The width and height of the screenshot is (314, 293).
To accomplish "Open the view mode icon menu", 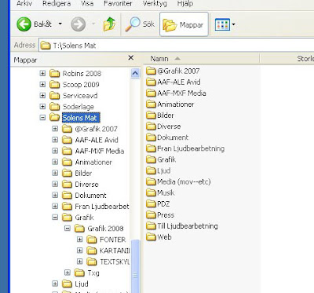I will [222, 24].
